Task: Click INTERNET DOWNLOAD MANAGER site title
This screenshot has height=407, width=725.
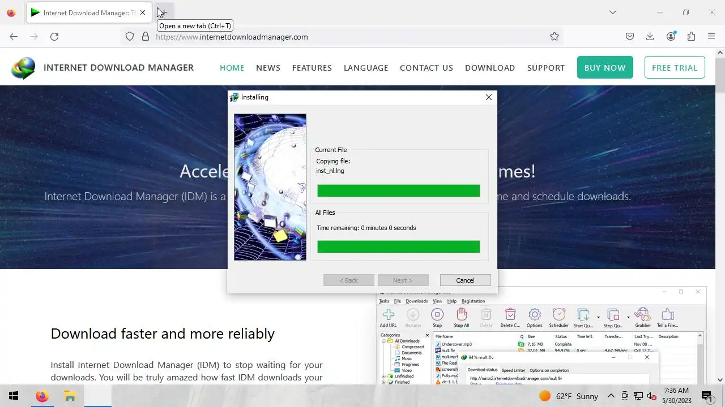Action: pos(118,68)
